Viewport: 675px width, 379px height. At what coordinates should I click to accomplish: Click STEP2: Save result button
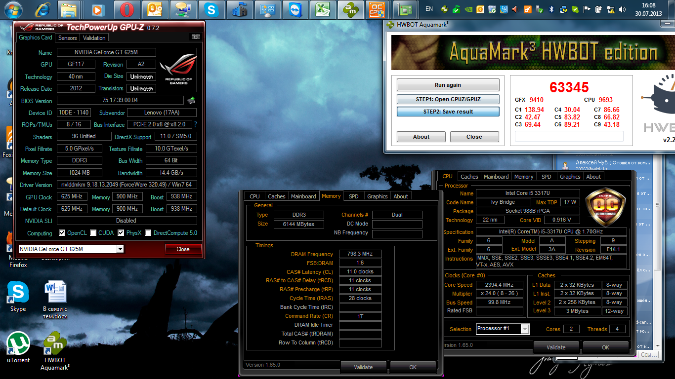point(448,112)
